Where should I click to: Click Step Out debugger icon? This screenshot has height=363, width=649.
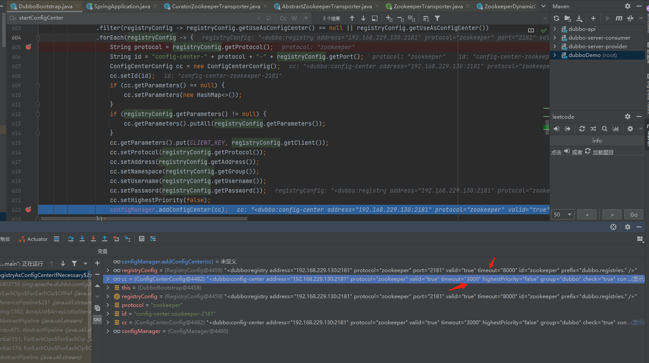tap(105, 239)
